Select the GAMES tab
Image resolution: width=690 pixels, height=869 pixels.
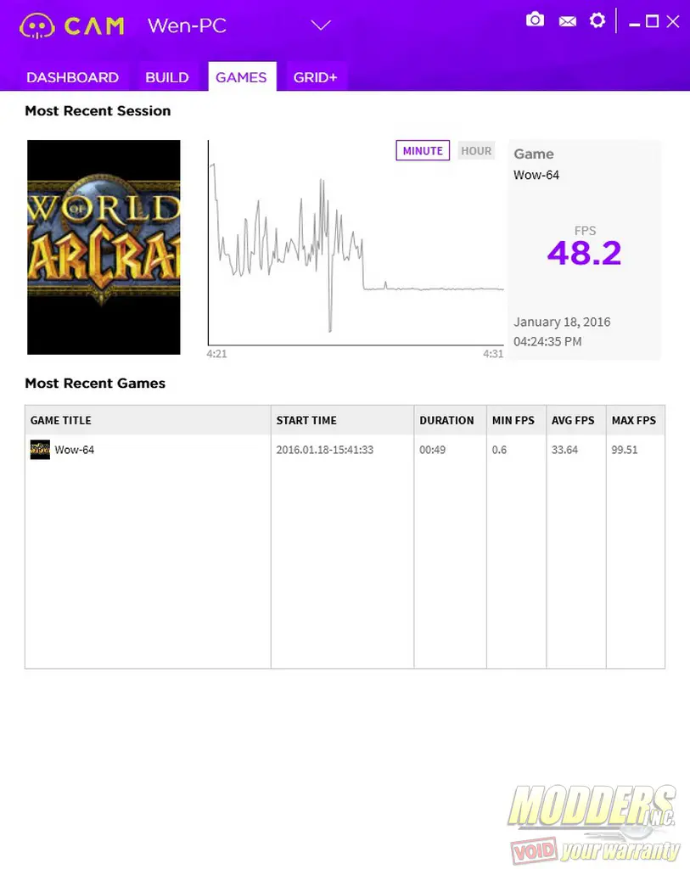click(241, 77)
